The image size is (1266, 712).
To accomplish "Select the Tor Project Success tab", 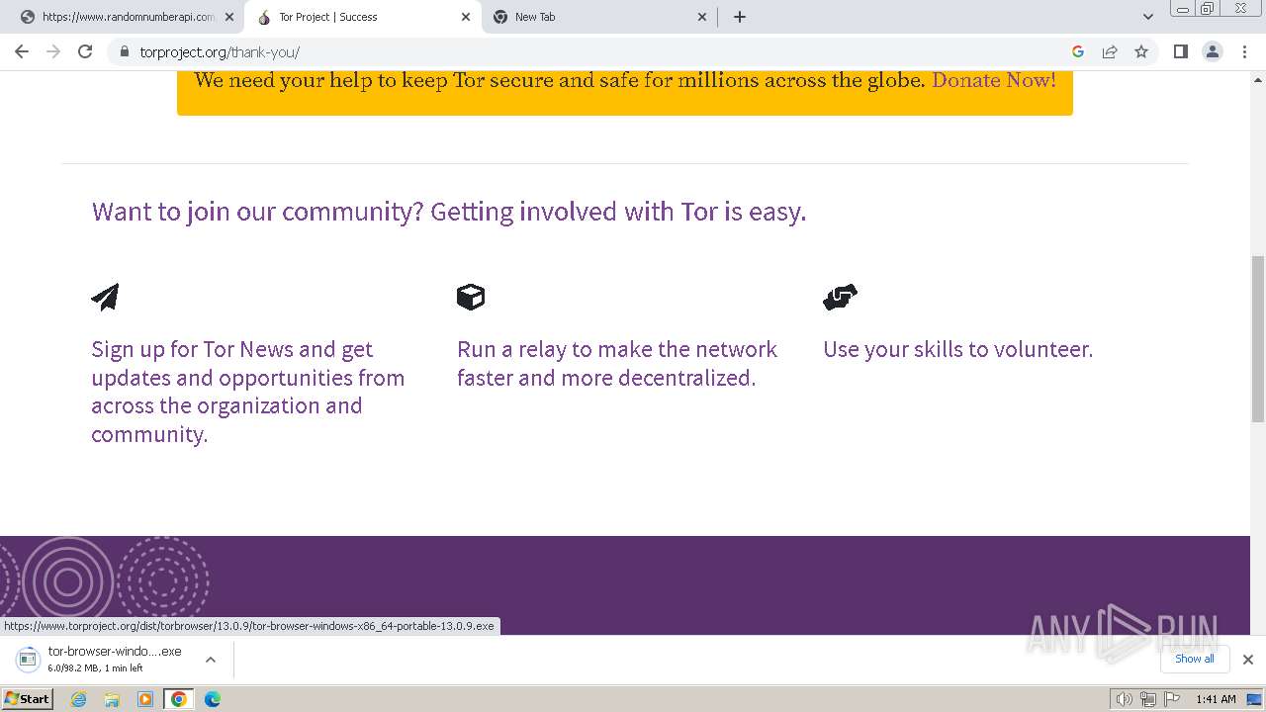I will tap(364, 17).
